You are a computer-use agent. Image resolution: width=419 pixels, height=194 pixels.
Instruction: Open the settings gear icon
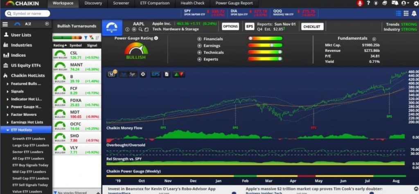coord(415,3)
